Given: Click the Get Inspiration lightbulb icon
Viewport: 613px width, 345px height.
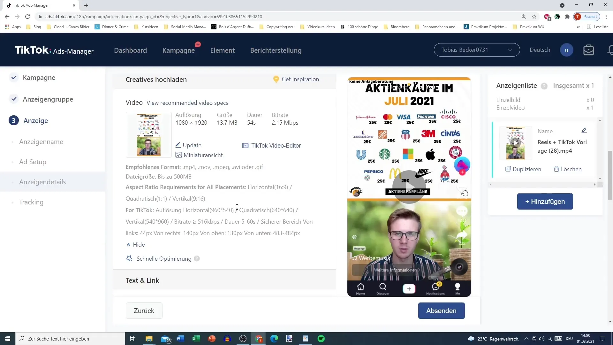Looking at the screenshot, I should (276, 79).
